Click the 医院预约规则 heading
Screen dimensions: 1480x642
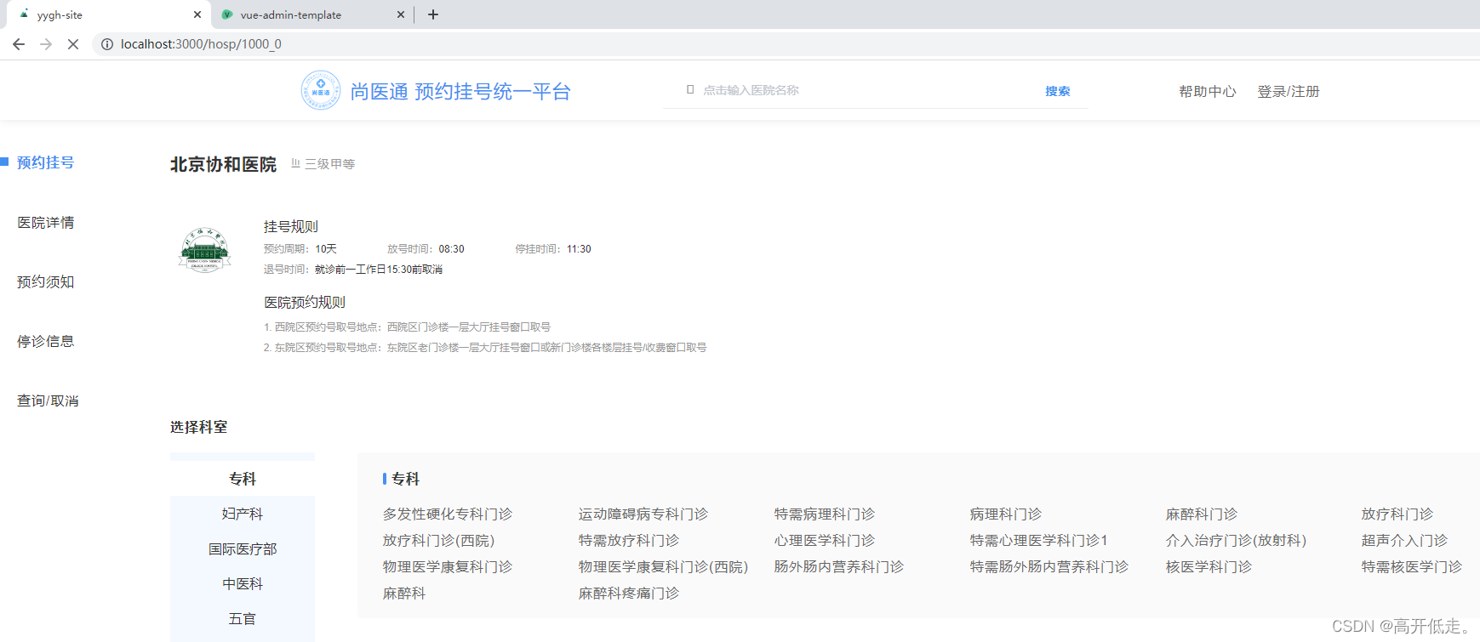click(x=305, y=302)
